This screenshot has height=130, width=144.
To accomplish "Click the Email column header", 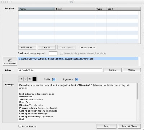I will pos(75,9).
